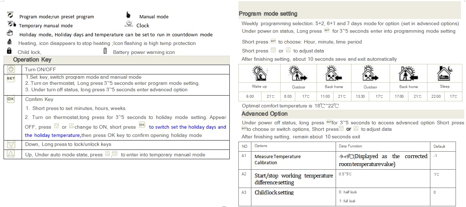Click the SET icon in 'Under power on status, Long press' line

coord(327,31)
